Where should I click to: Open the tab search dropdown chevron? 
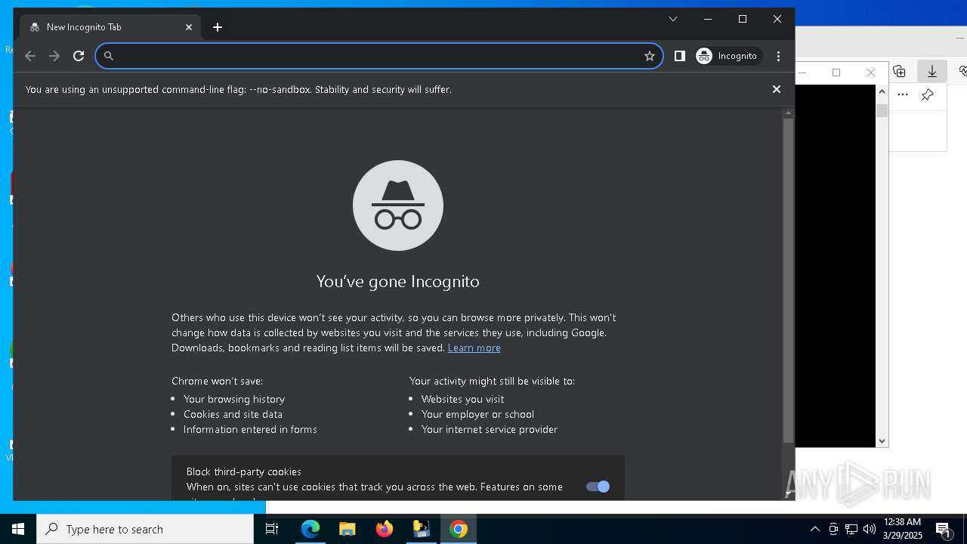click(673, 19)
